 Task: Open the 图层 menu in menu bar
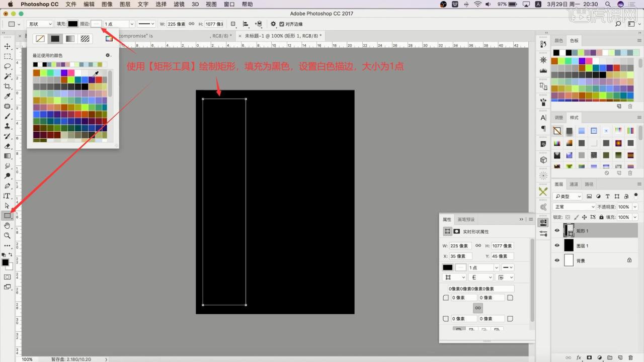point(125,4)
